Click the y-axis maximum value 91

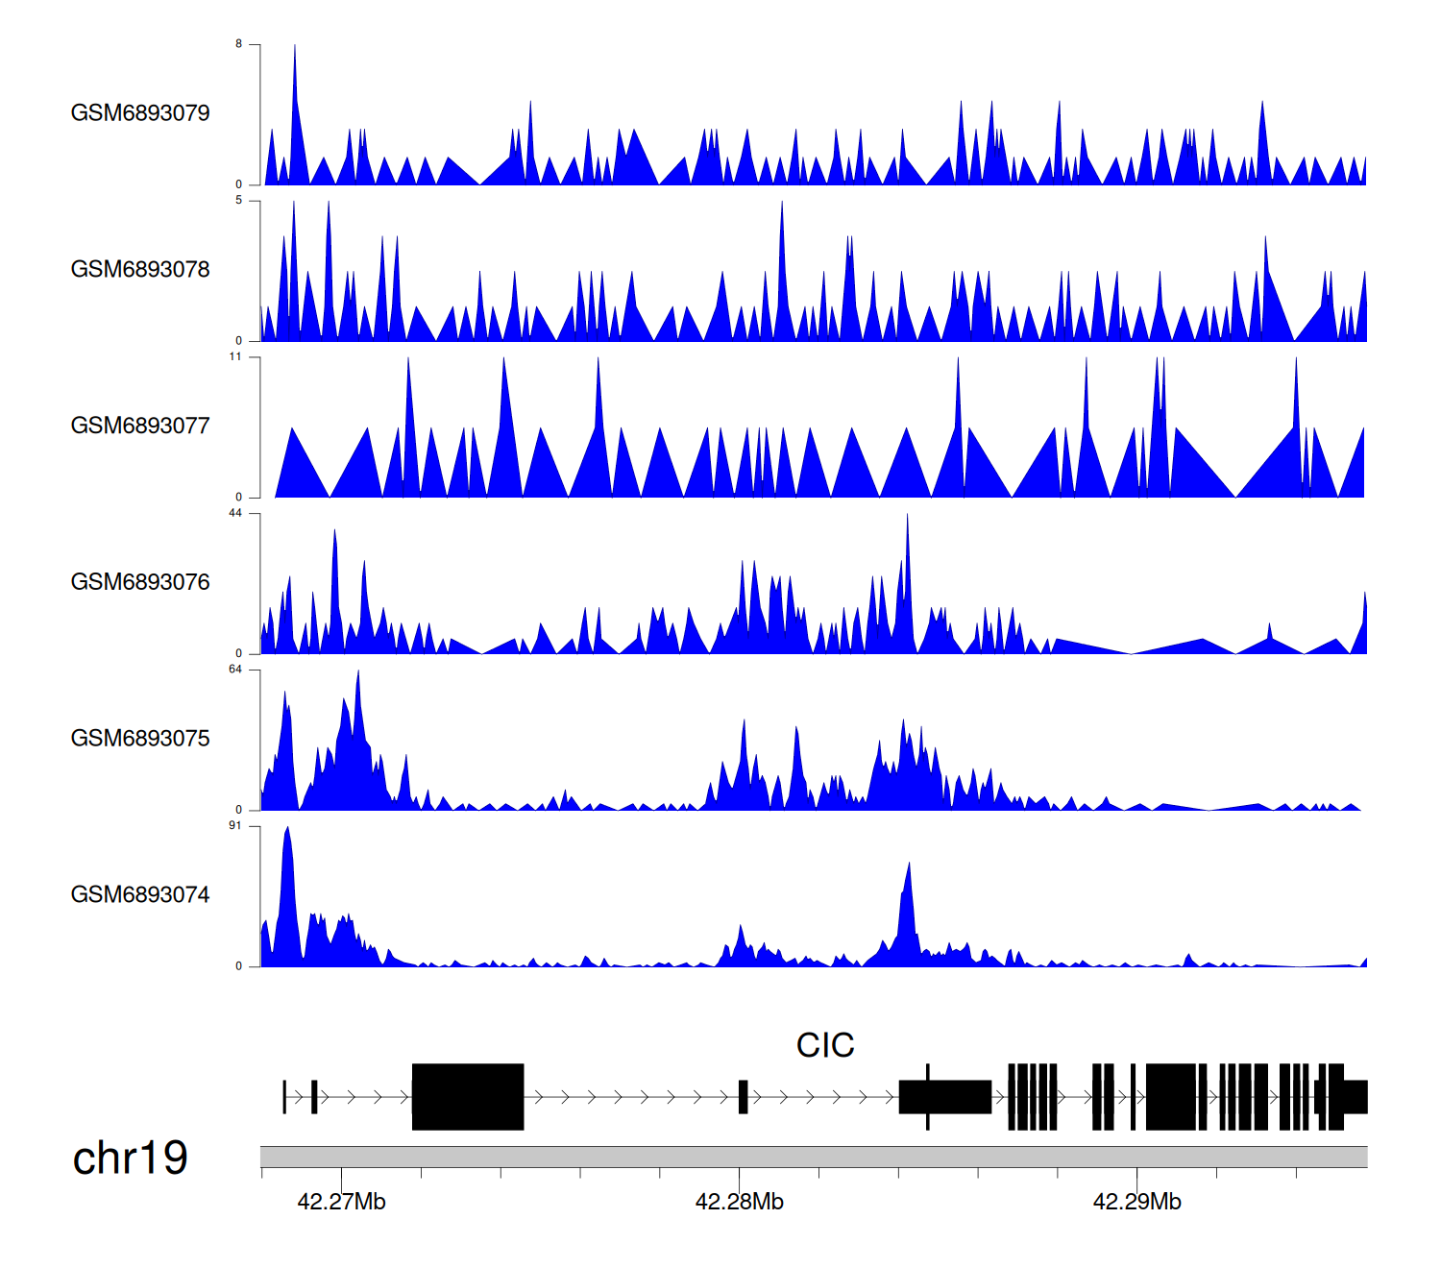tap(235, 826)
